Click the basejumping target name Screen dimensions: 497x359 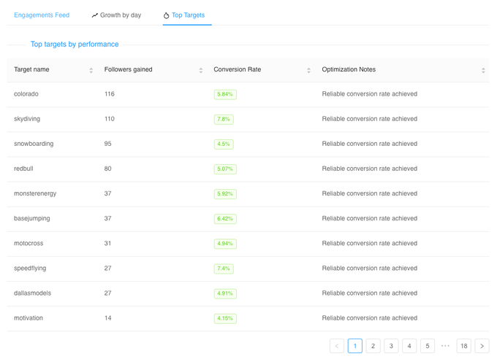32,218
